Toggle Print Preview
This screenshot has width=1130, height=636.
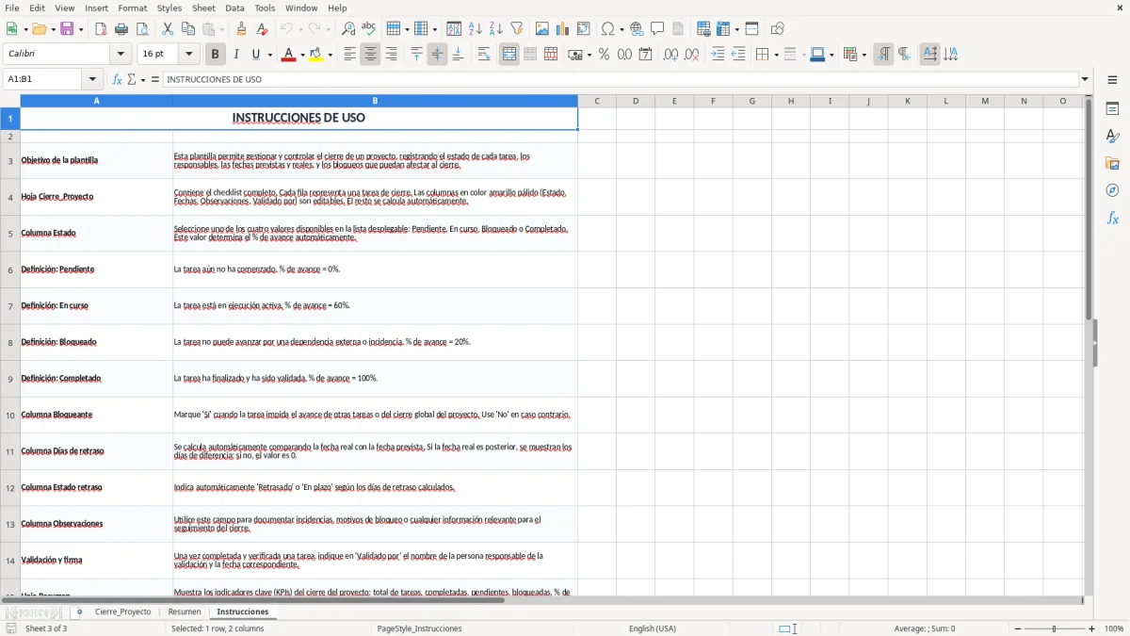click(x=141, y=29)
